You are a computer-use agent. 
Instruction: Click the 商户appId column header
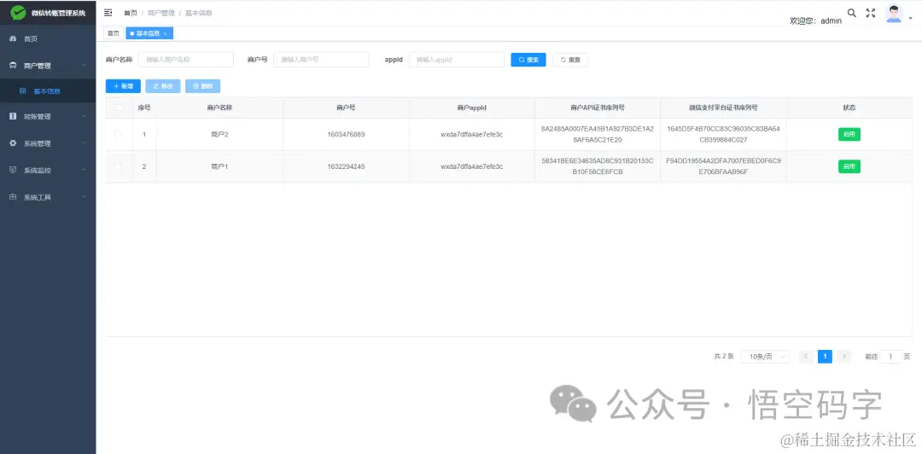pyautogui.click(x=471, y=108)
